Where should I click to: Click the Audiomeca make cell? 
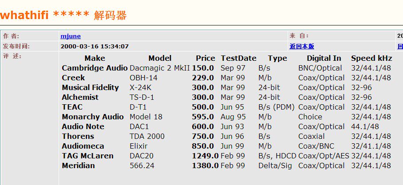click(83, 146)
